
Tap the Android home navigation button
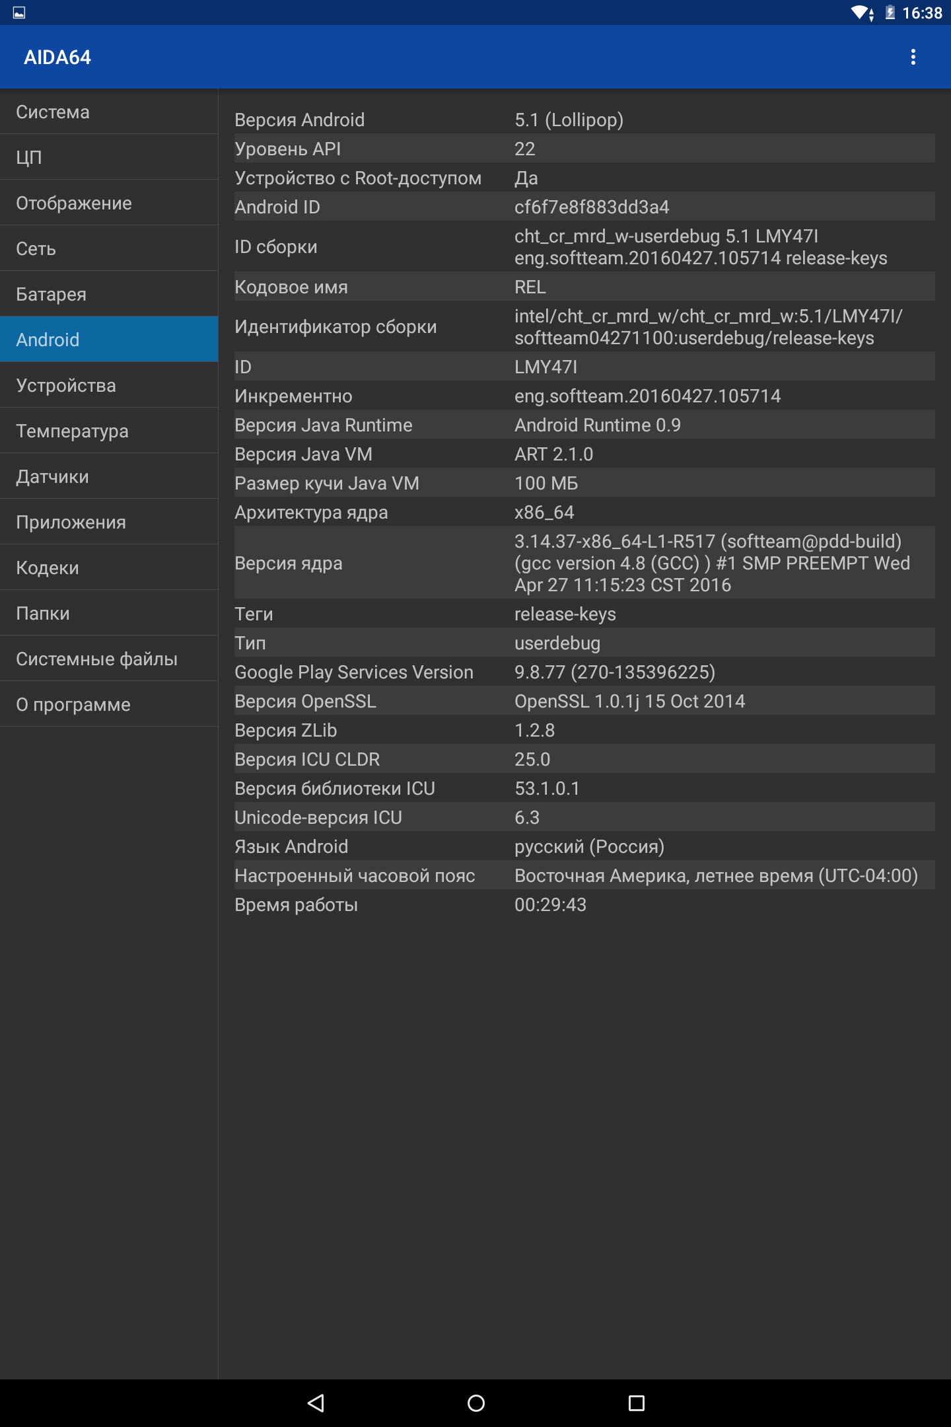[475, 1403]
